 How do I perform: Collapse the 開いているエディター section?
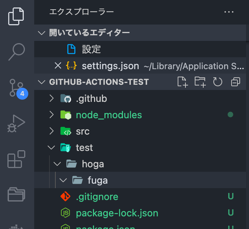[x=42, y=33]
